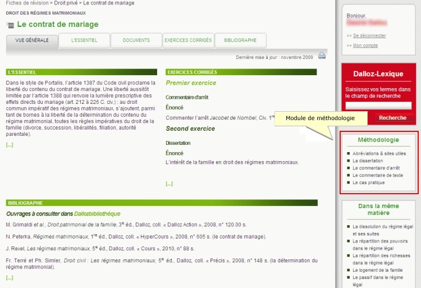Click Commentaire d'arrêt label under Premier exercice
Screen dimensions: 421x288
pyautogui.click(x=187, y=98)
